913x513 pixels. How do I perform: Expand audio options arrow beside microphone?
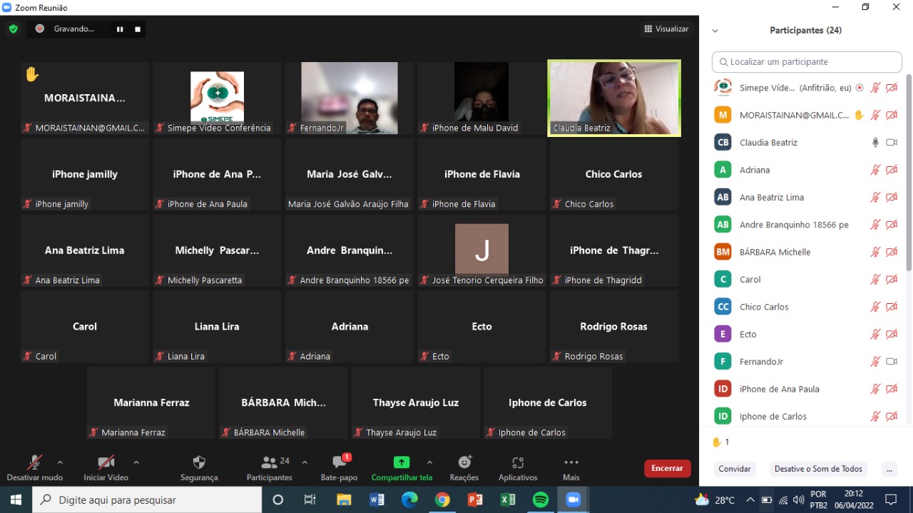click(60, 462)
